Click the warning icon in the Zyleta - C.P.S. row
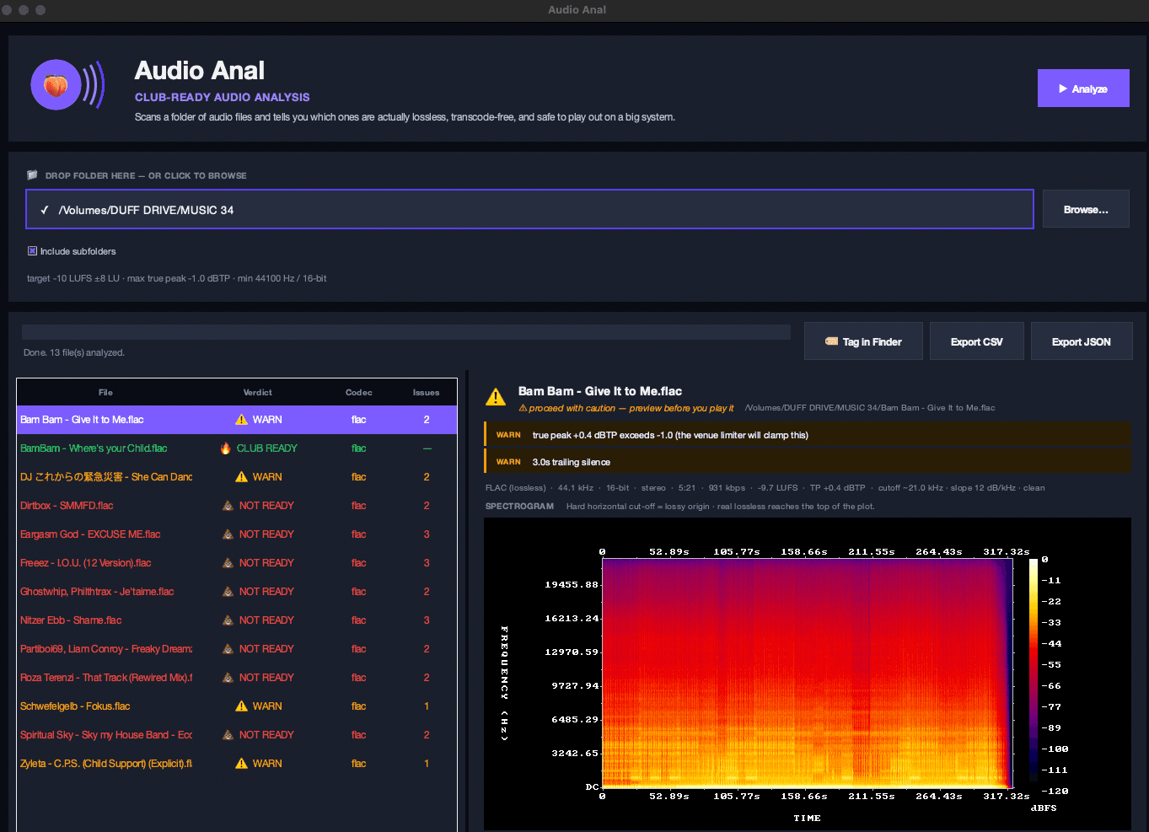Viewport: 1149px width, 832px height. 242,764
